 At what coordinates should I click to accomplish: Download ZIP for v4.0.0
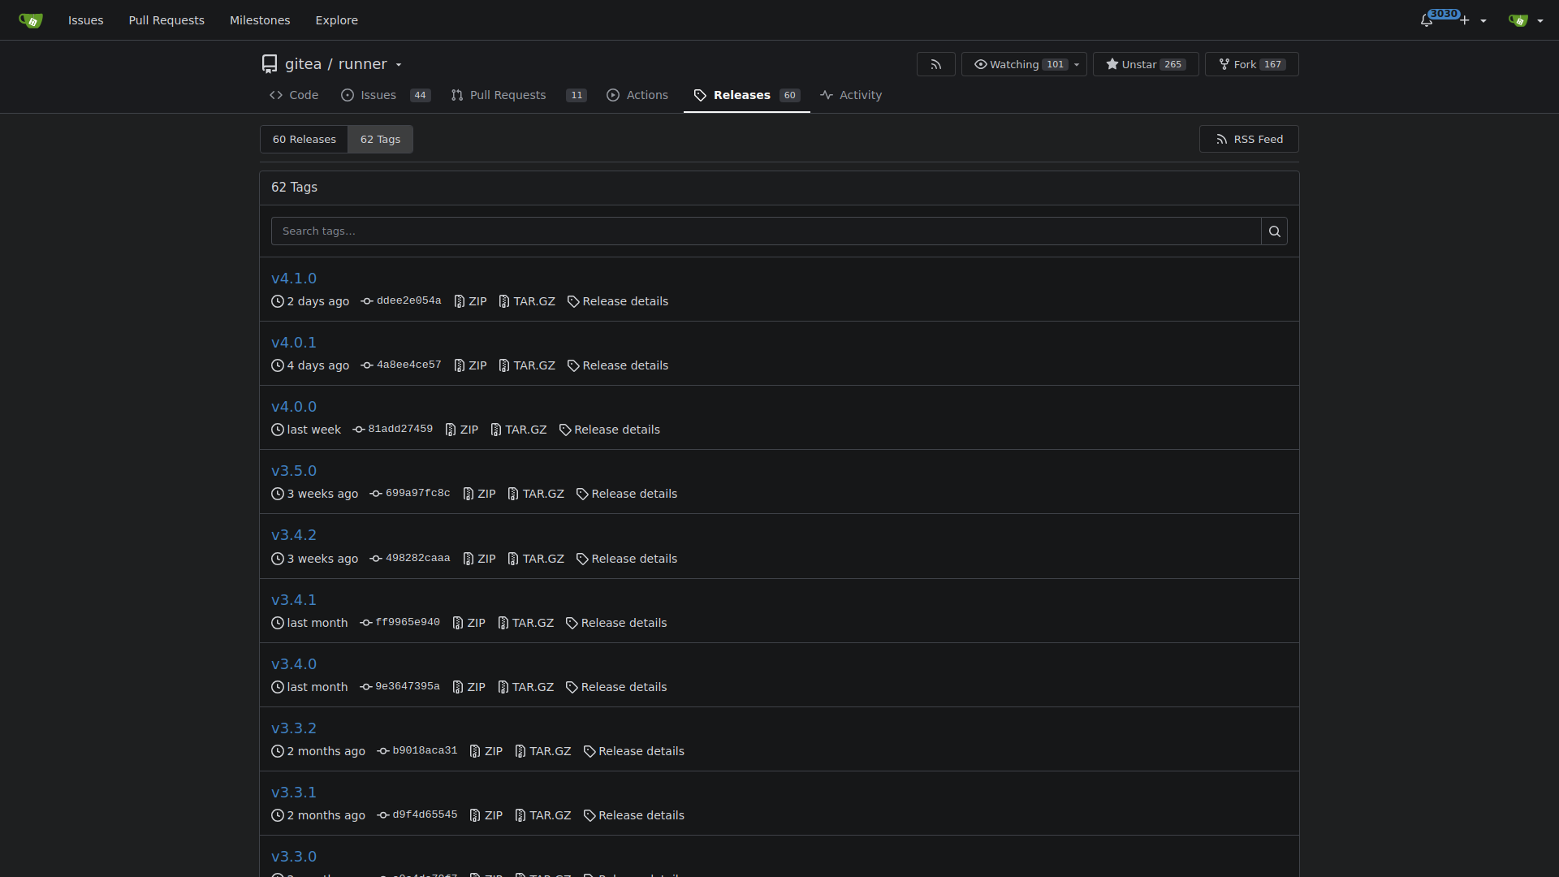click(462, 430)
